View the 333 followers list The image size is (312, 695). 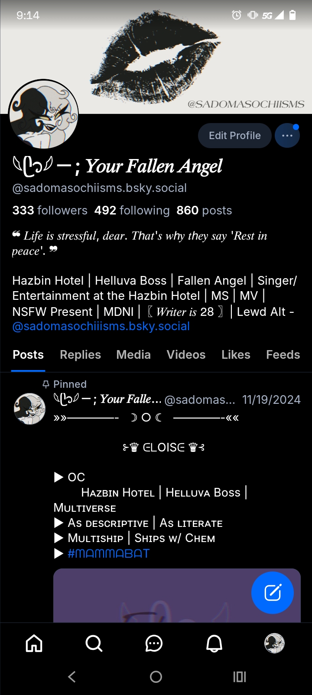point(50,211)
